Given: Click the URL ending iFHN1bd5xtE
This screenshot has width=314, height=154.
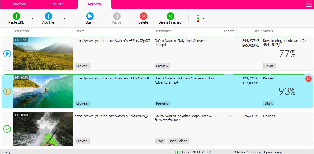Looking at the screenshot, I should (112, 78).
